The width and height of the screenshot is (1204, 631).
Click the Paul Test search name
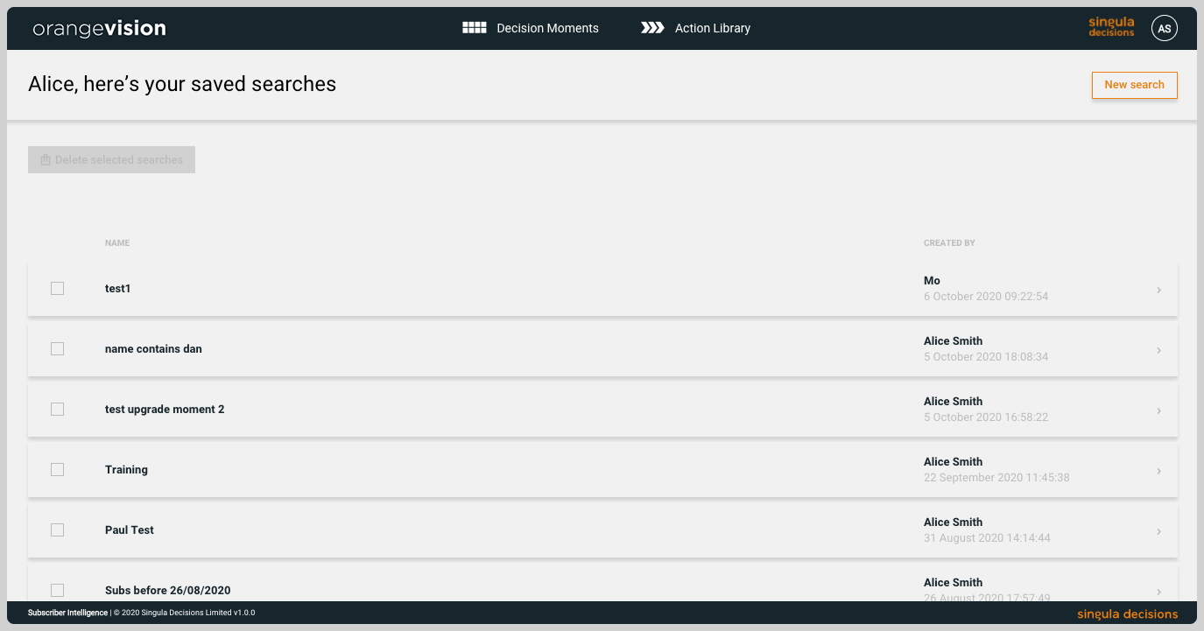click(130, 530)
